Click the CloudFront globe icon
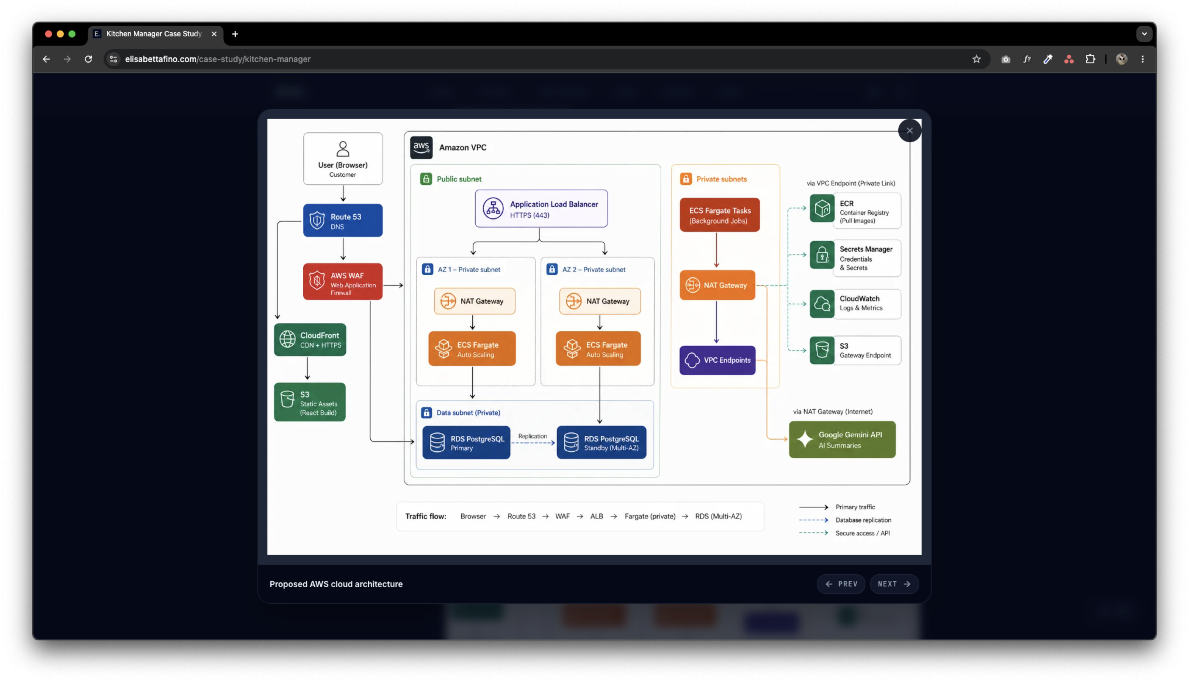Image resolution: width=1189 pixels, height=683 pixels. click(287, 339)
